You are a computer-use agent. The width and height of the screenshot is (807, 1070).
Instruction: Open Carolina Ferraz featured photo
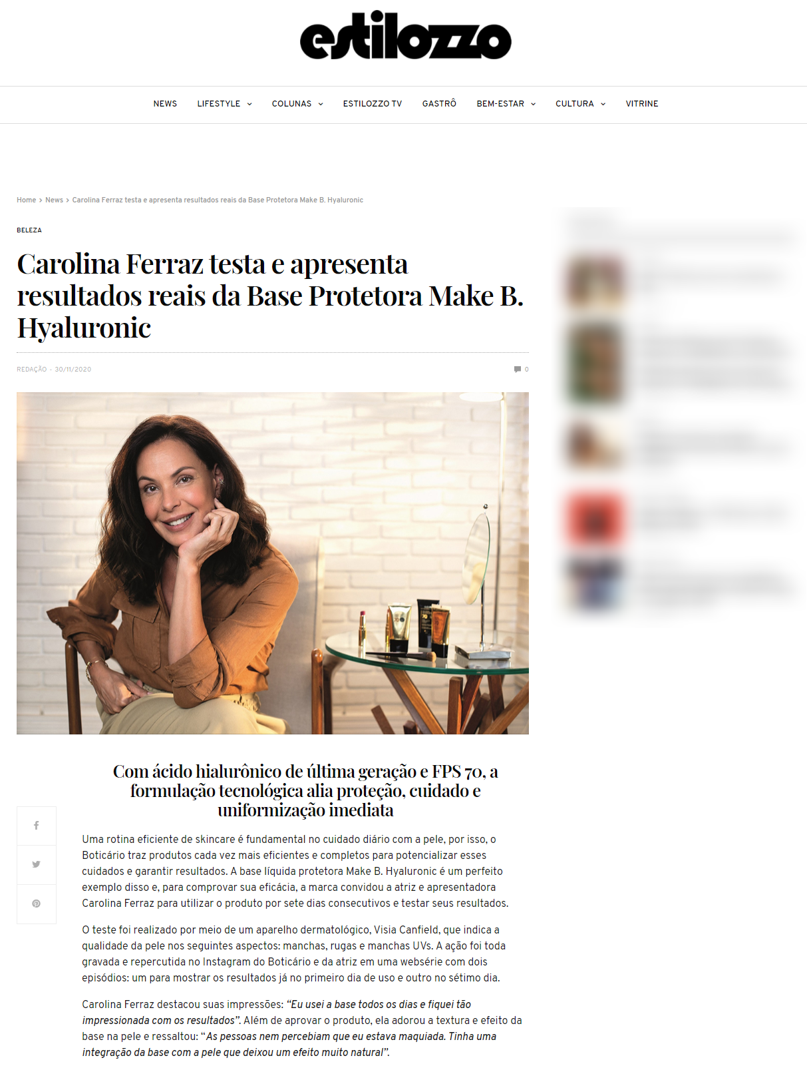pos(273,563)
